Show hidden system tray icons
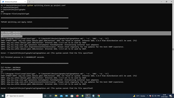This screenshot has height=98, width=174. [x=148, y=96]
